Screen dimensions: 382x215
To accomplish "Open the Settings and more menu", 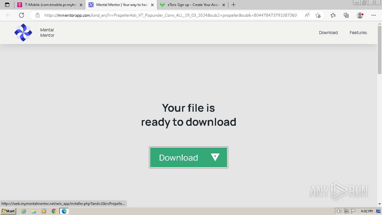I will pyautogui.click(x=374, y=15).
